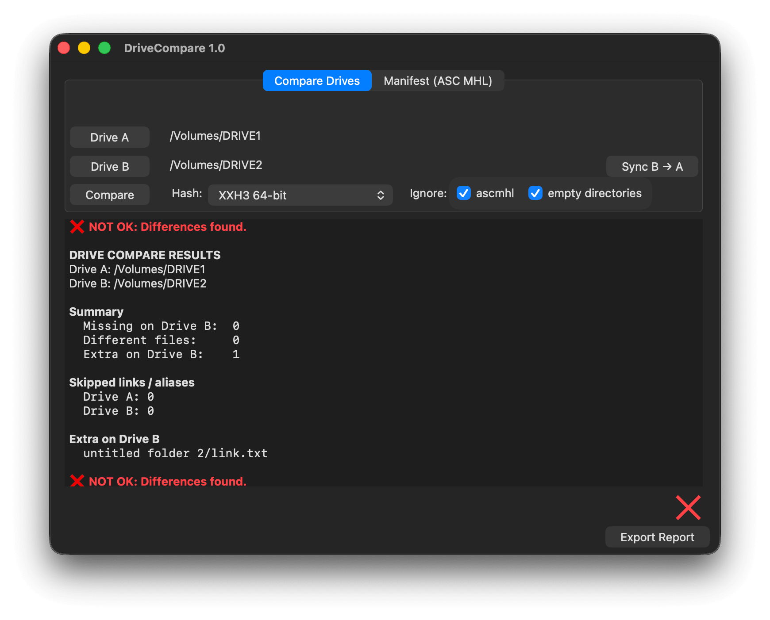Click the red X icon beside the top NOT OK message
The image size is (770, 620).
77,227
